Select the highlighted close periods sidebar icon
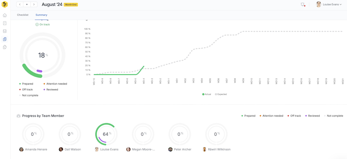The height and width of the screenshot is (159, 347). [x=5, y=39]
